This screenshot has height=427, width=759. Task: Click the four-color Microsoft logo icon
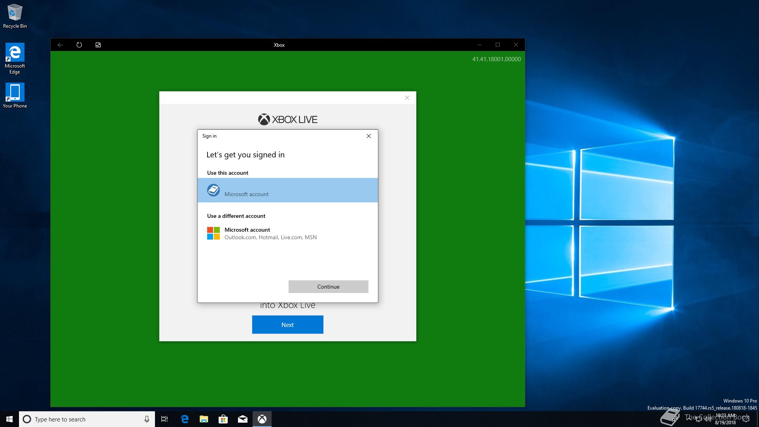(x=213, y=233)
